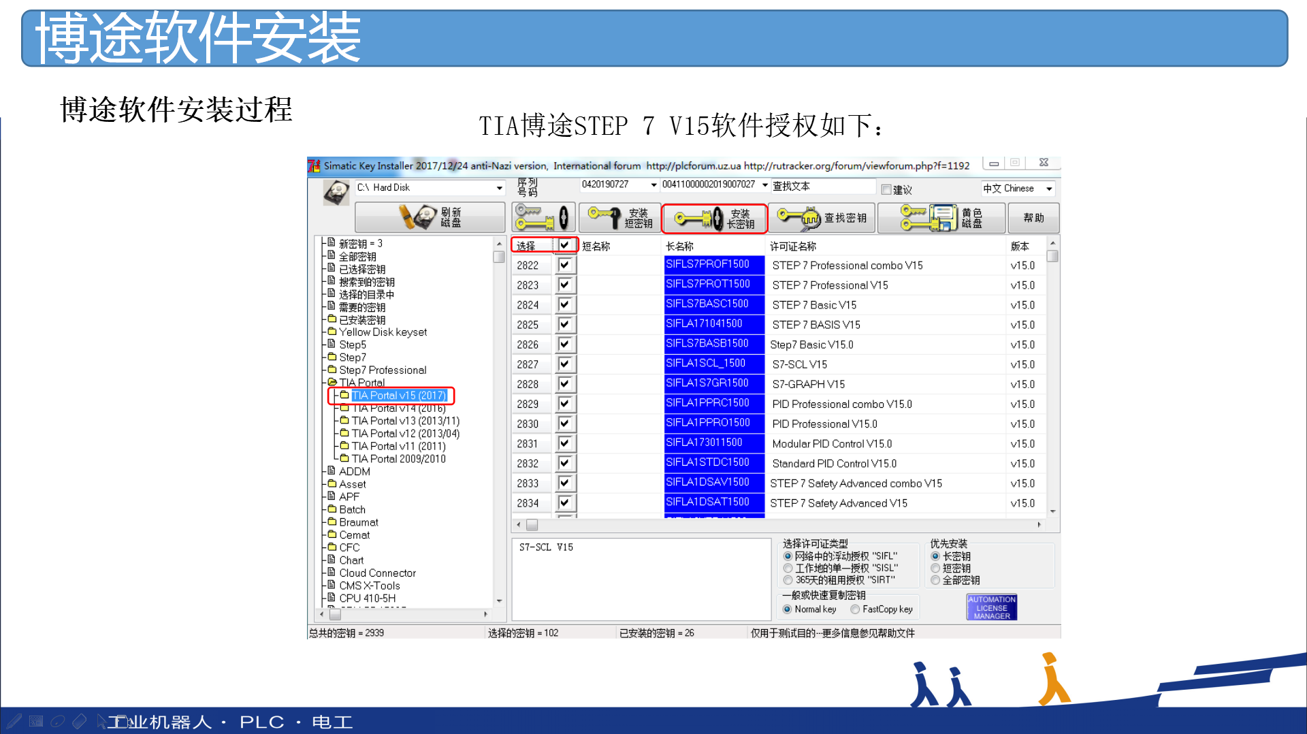Viewport: 1307px width, 734px height.
Task: Expand the serial number 0420190727 dropdown
Action: (653, 185)
